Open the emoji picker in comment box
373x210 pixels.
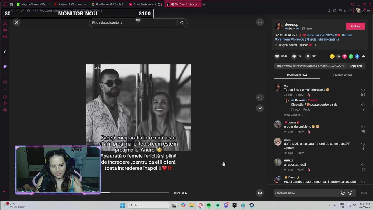(x=350, y=193)
